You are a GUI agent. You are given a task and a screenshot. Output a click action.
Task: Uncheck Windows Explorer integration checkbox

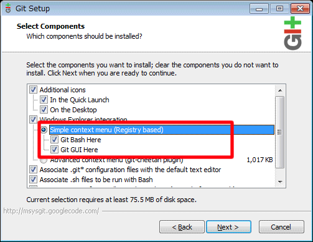click(33, 119)
